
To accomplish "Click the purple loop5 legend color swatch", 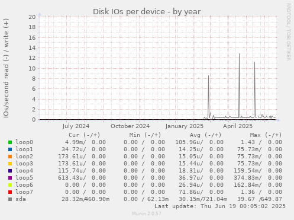I will [10, 178].
